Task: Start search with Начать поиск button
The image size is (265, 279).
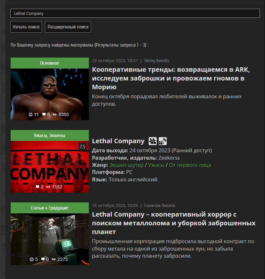Action: pyautogui.click(x=26, y=27)
